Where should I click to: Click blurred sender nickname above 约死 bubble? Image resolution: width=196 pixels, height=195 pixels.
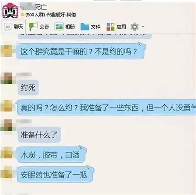click(24, 74)
